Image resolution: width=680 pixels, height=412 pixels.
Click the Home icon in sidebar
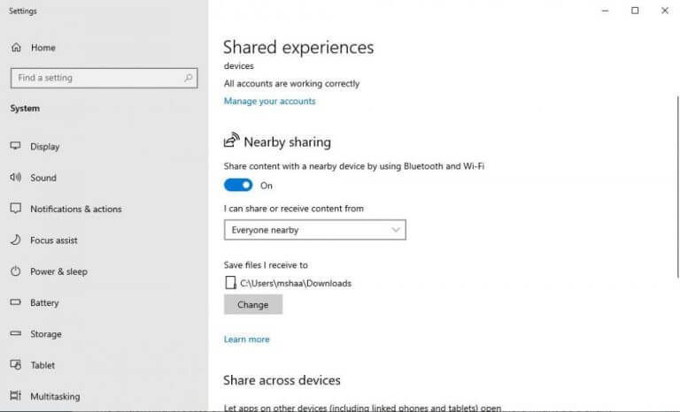(x=16, y=48)
